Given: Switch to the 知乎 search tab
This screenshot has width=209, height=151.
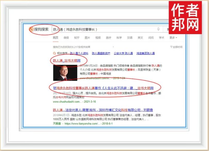Looking at the screenshot, I should pyautogui.click(x=77, y=38).
